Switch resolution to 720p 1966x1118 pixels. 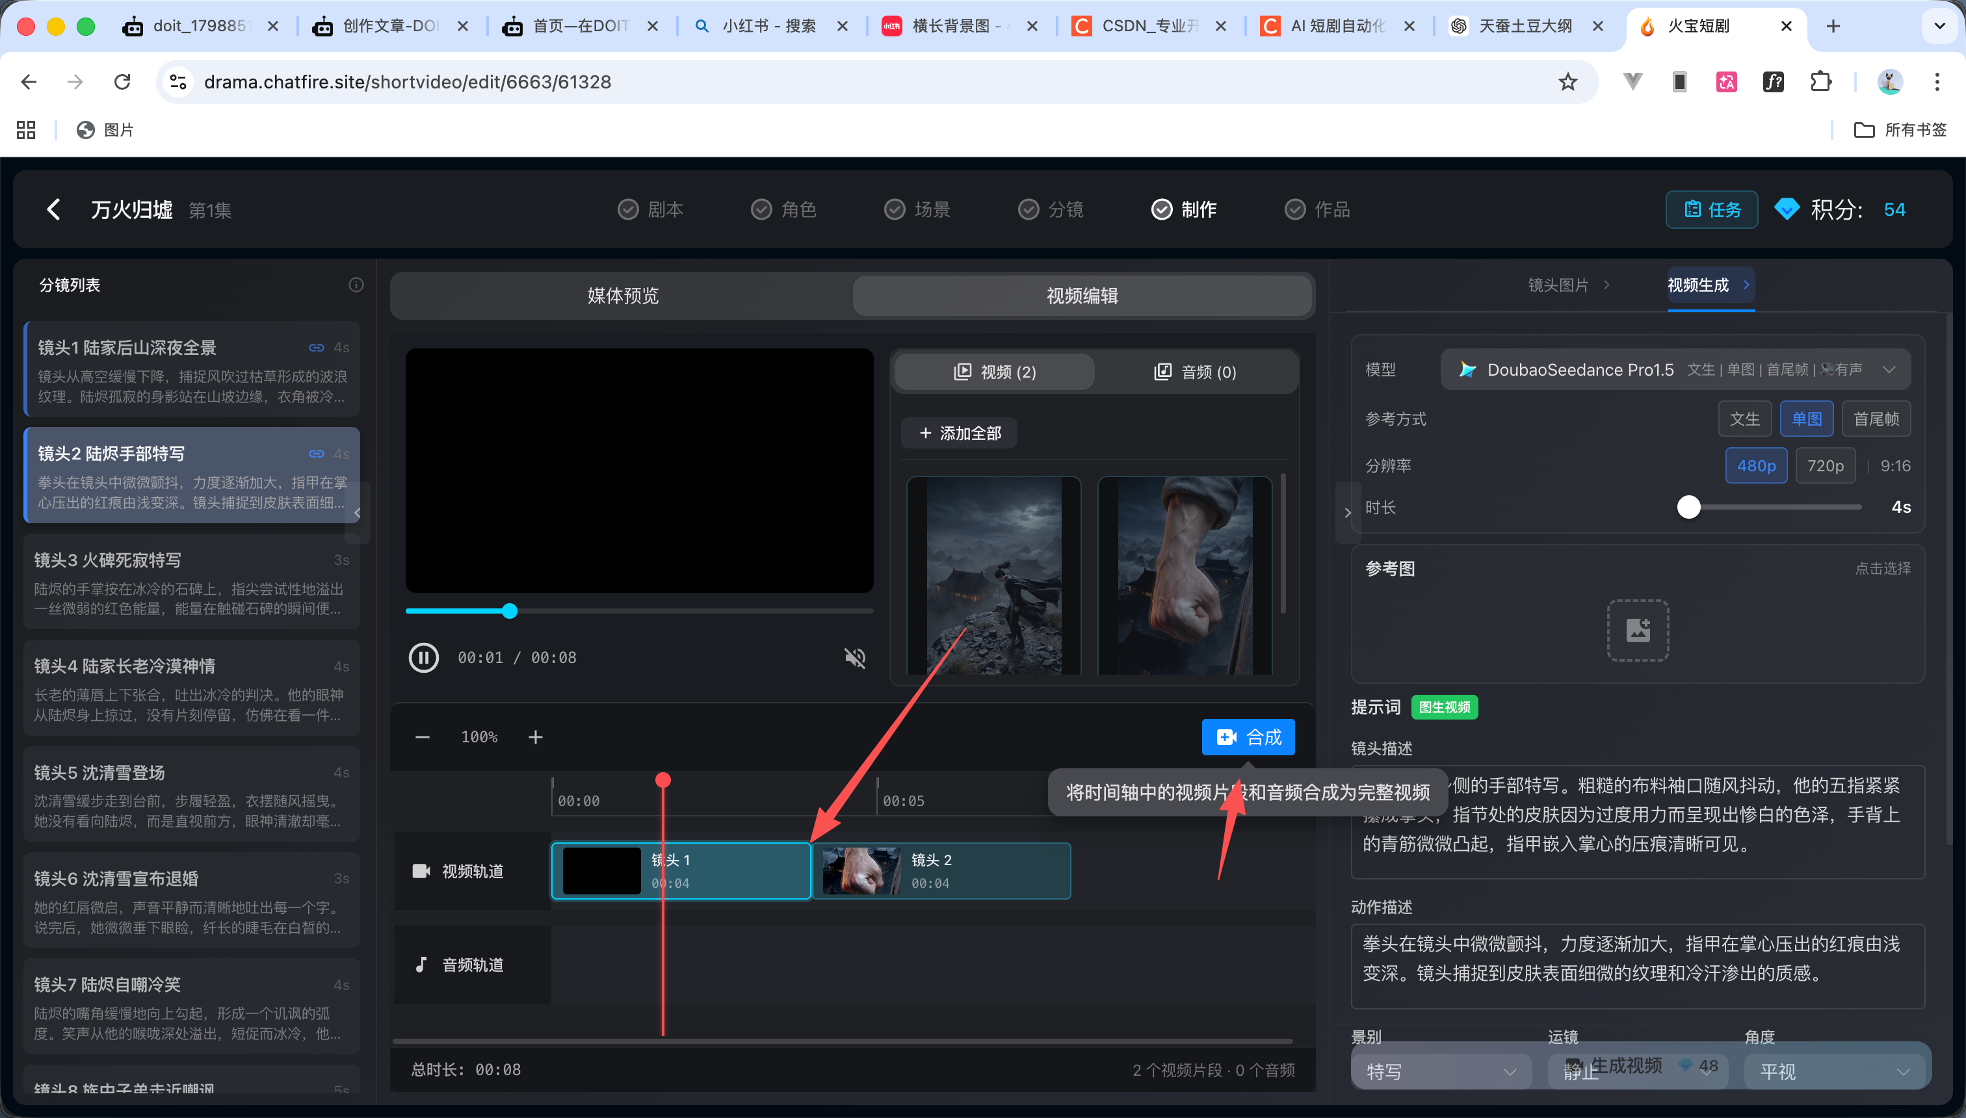pyautogui.click(x=1826, y=465)
